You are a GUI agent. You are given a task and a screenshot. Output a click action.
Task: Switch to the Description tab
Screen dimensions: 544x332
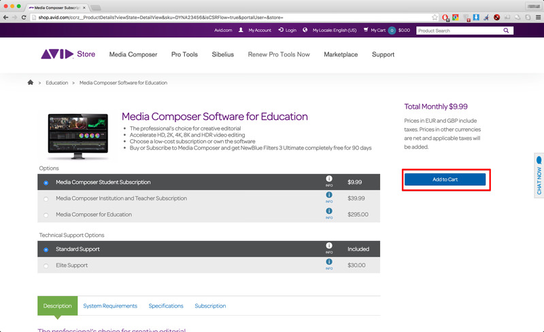coord(58,306)
